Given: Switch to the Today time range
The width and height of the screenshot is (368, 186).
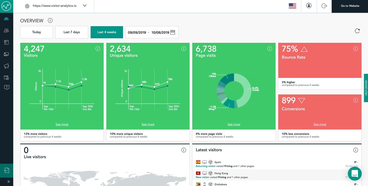Looking at the screenshot, I should point(36,32).
